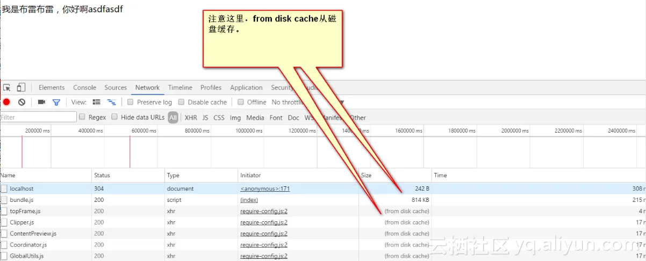
Task: Open the Elements tab
Action: coord(52,88)
